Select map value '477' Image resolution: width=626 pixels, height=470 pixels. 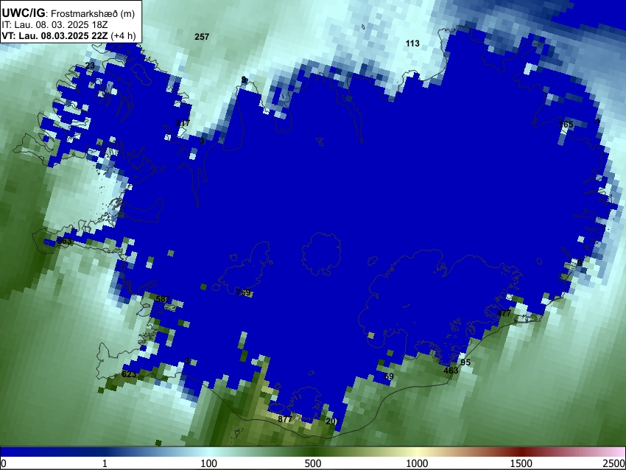[x=504, y=313]
